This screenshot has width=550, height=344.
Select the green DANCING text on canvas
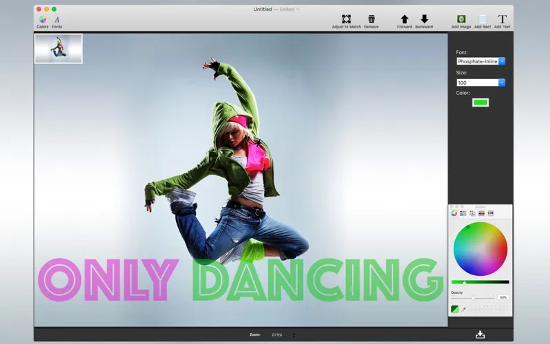[318, 280]
